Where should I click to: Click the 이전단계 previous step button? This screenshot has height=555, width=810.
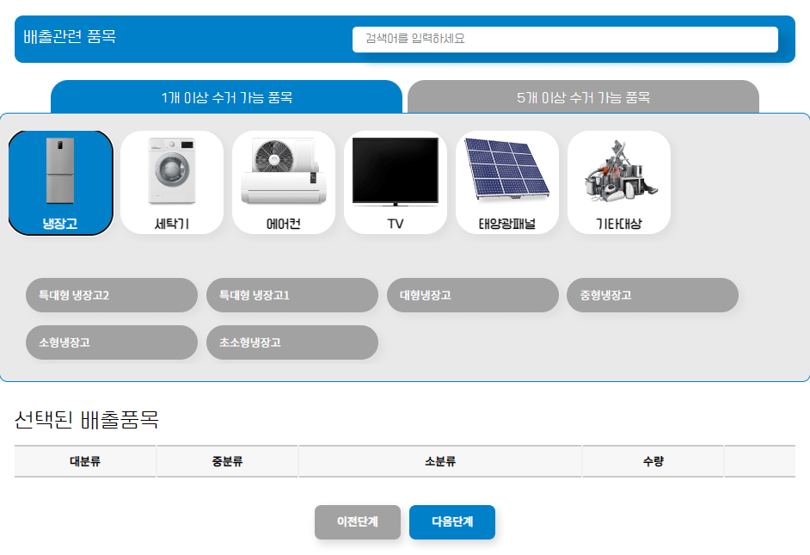click(357, 522)
